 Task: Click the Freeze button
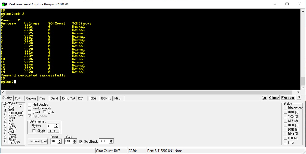pos(287,98)
